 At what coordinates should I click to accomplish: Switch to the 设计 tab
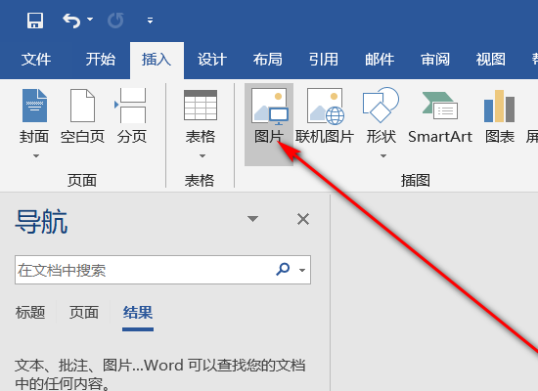point(212,60)
